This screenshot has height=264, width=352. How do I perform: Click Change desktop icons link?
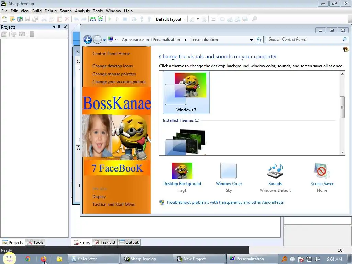112,66
